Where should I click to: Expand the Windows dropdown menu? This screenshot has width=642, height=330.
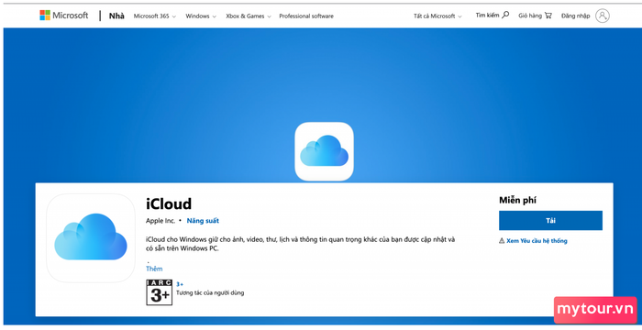pos(201,16)
